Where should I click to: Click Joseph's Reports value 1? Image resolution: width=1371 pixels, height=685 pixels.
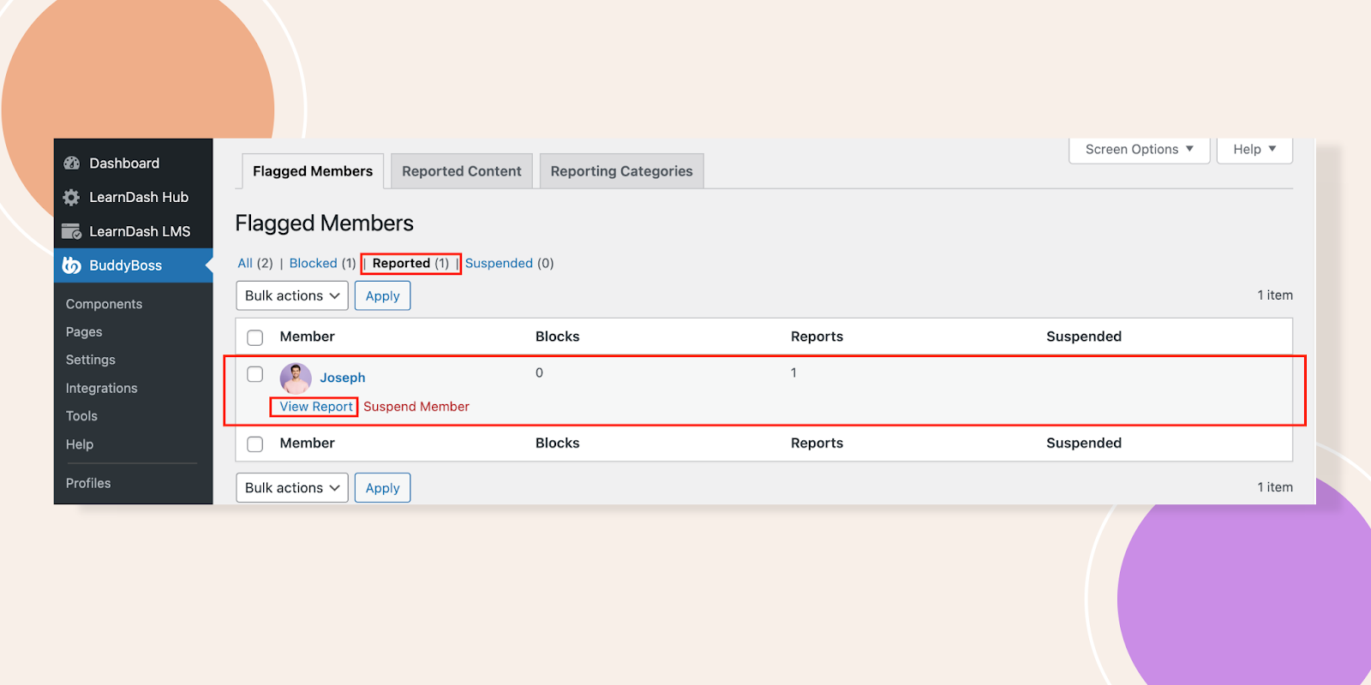coord(793,372)
